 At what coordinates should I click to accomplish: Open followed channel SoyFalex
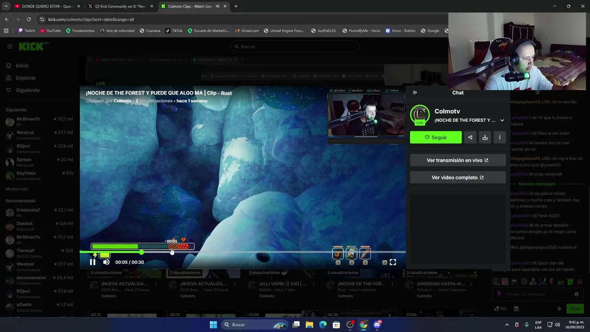(39, 176)
